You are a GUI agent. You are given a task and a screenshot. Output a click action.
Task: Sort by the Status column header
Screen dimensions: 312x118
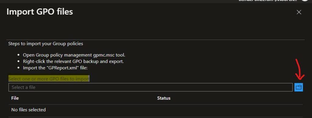pos(164,98)
